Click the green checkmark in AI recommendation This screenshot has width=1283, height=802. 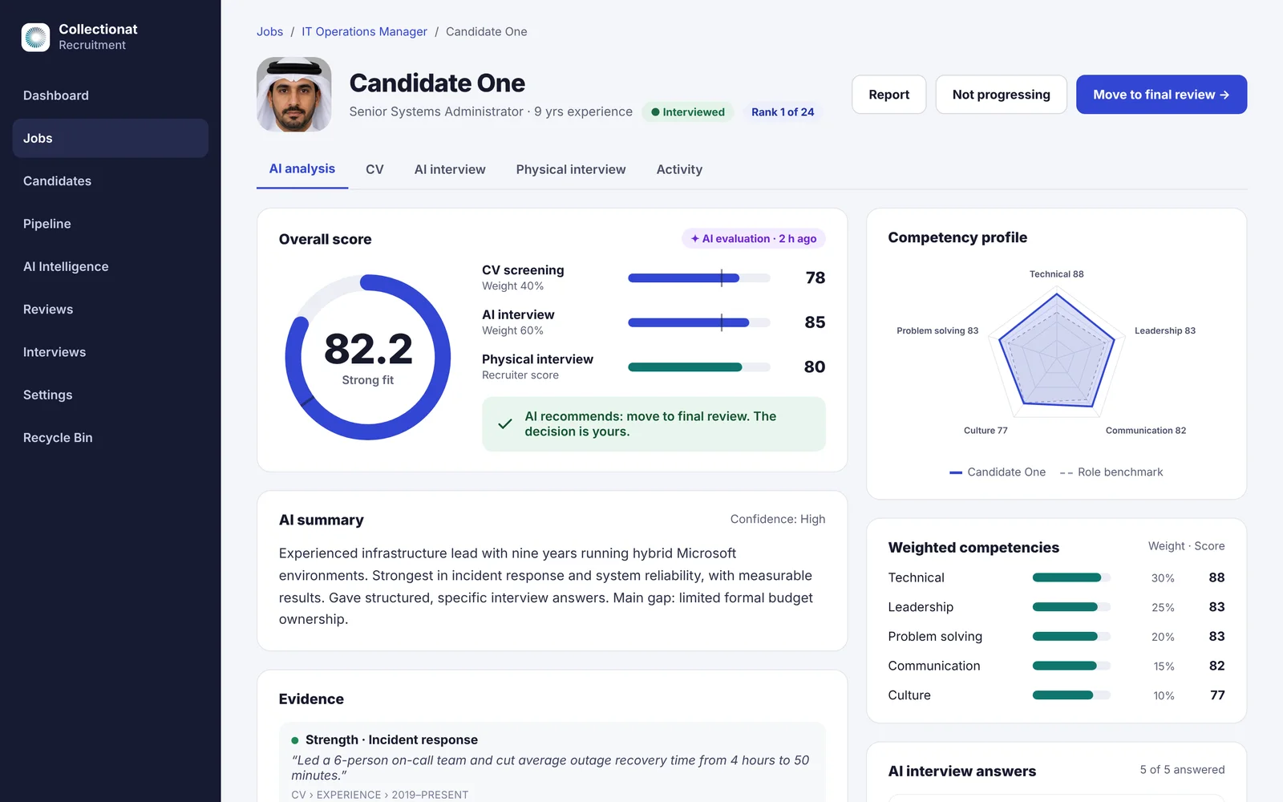click(505, 423)
